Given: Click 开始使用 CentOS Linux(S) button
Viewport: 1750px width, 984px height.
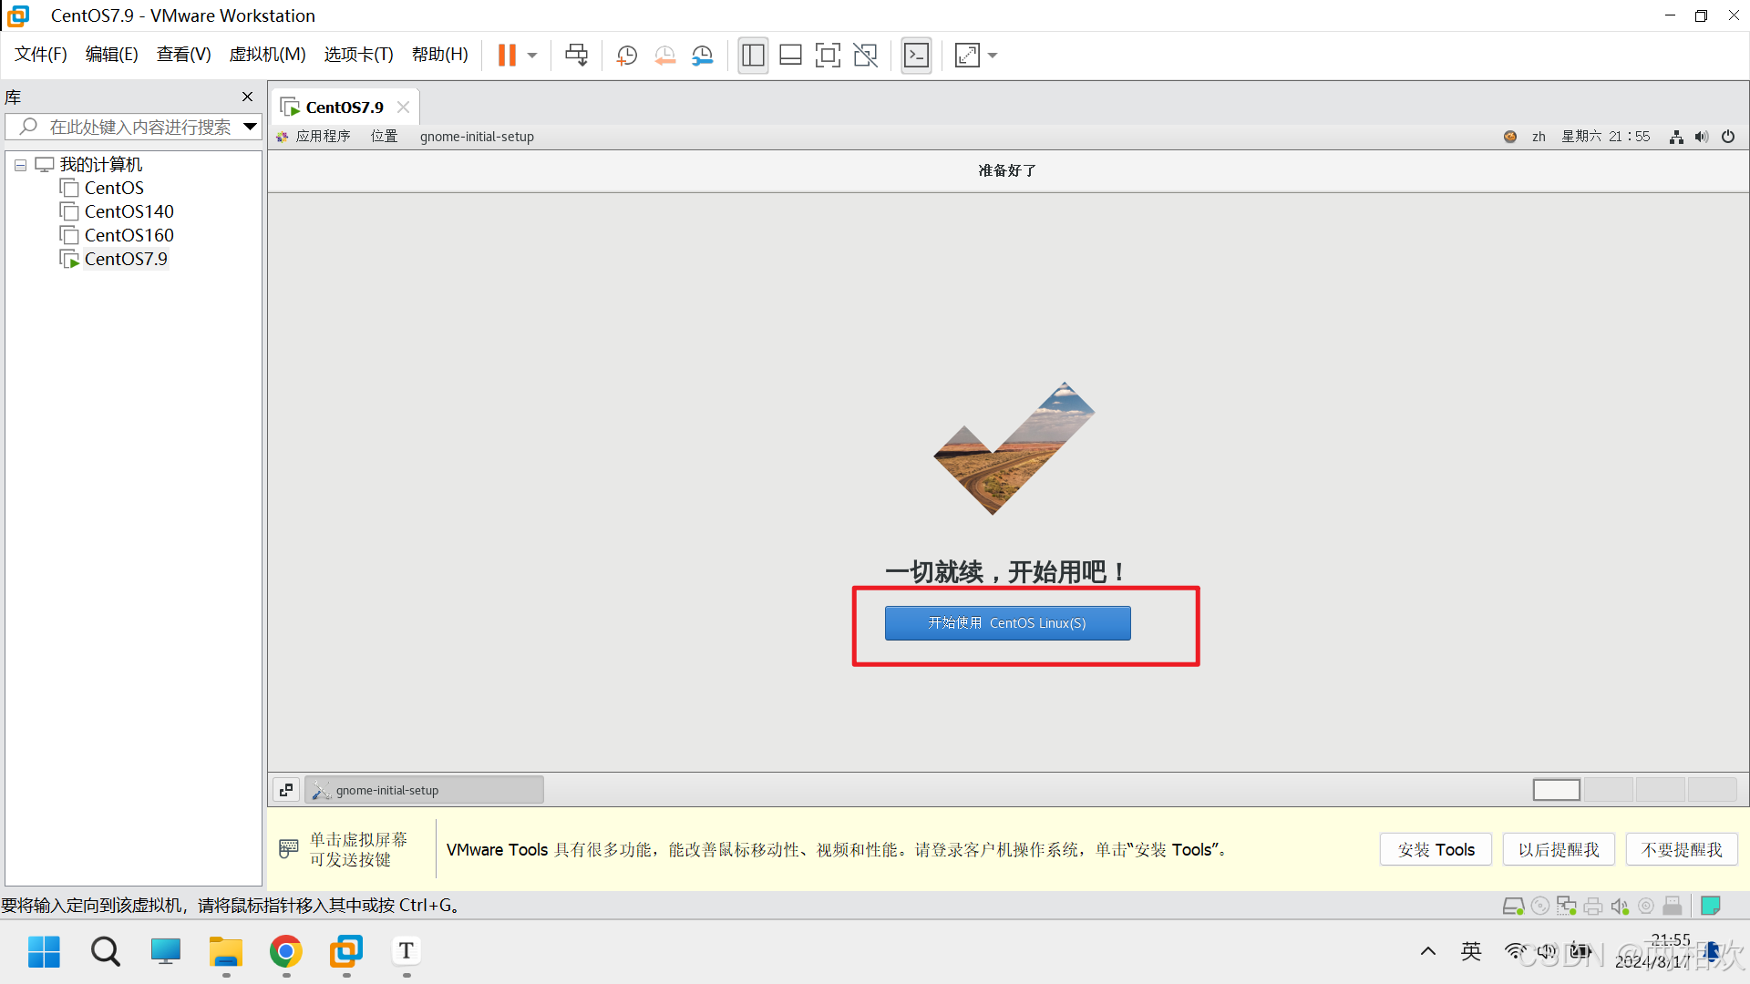Looking at the screenshot, I should tap(1007, 623).
